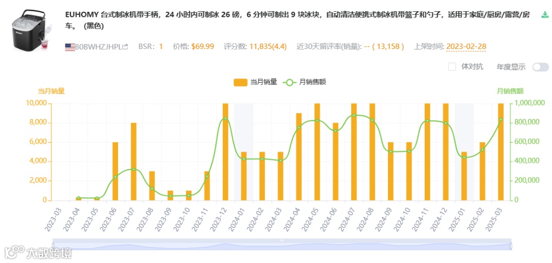Tick the 体对抗 checkbox
The width and height of the screenshot is (552, 263).
pos(452,67)
